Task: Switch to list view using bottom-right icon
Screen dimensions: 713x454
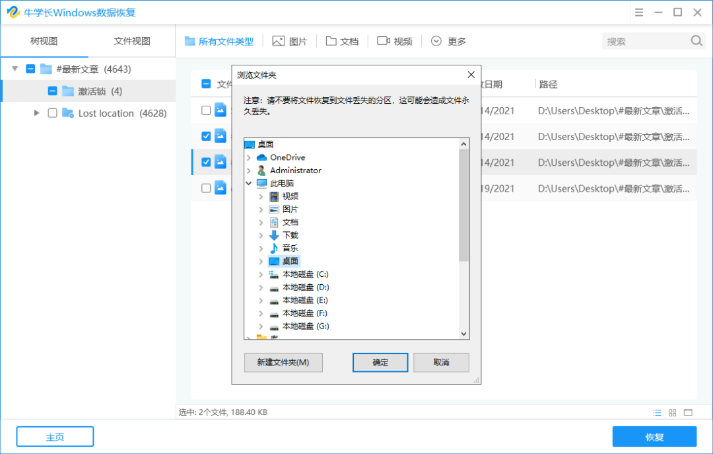Action: (x=657, y=412)
